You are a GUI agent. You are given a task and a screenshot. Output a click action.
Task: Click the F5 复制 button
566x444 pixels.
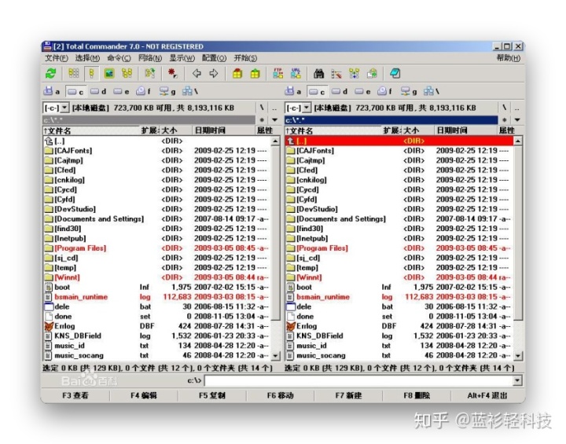coord(212,395)
